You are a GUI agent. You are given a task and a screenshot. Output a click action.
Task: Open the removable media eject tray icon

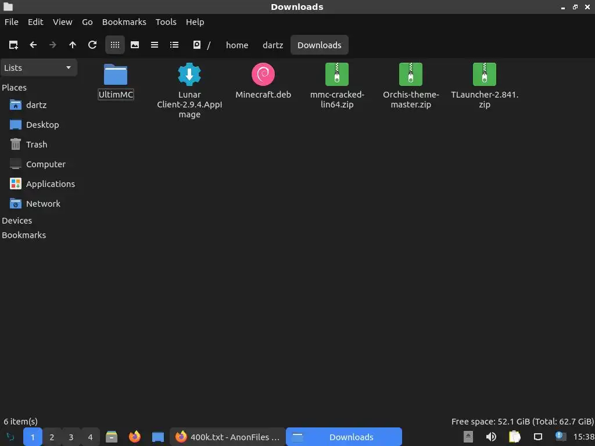point(468,437)
